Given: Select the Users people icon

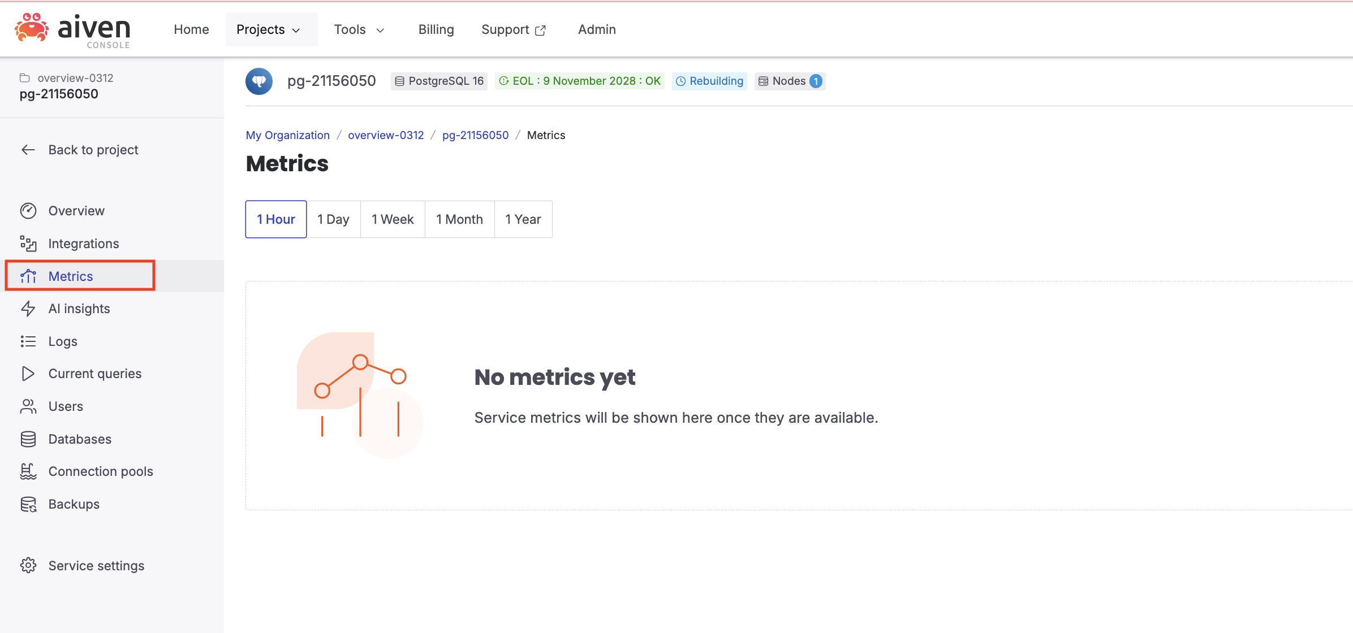Looking at the screenshot, I should [x=28, y=406].
